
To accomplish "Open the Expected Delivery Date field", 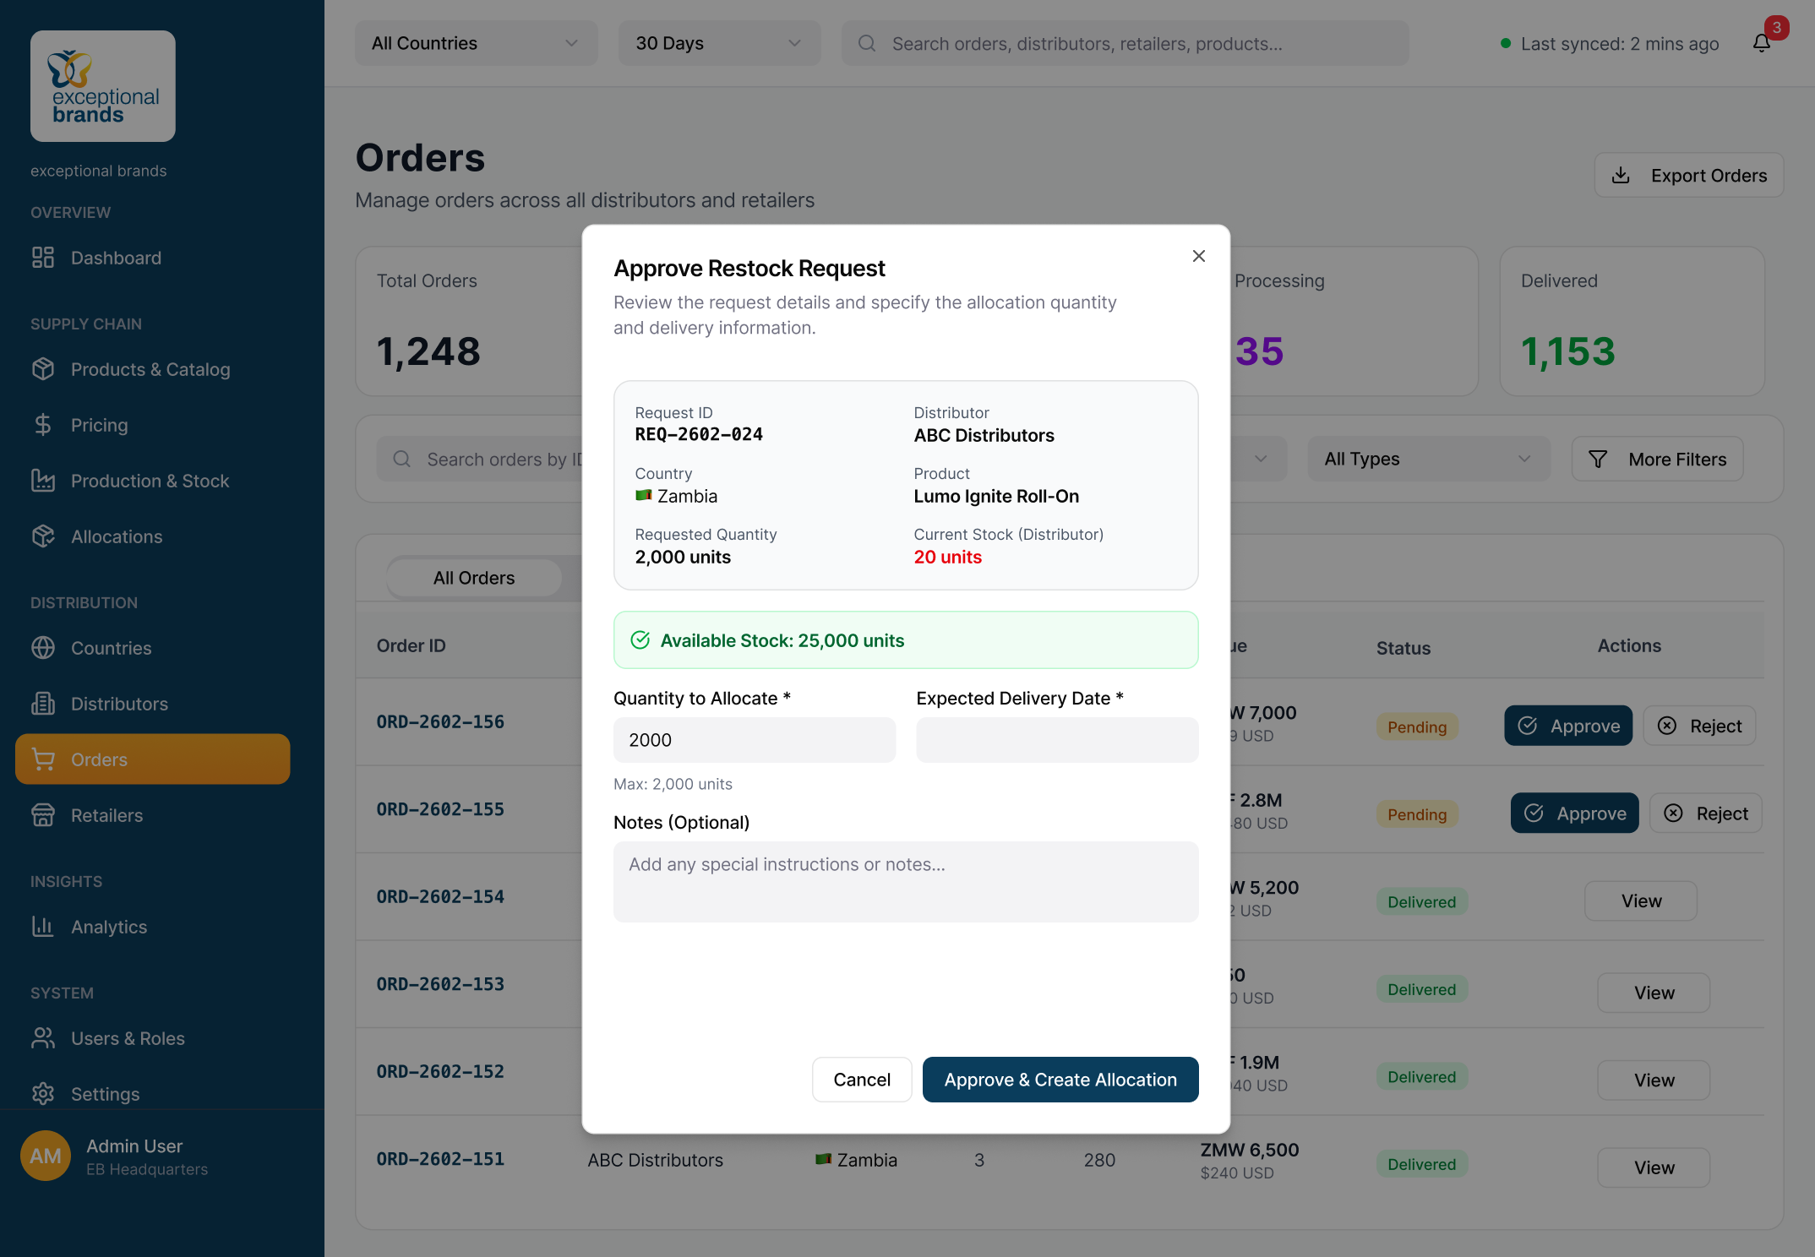I will click(x=1057, y=740).
